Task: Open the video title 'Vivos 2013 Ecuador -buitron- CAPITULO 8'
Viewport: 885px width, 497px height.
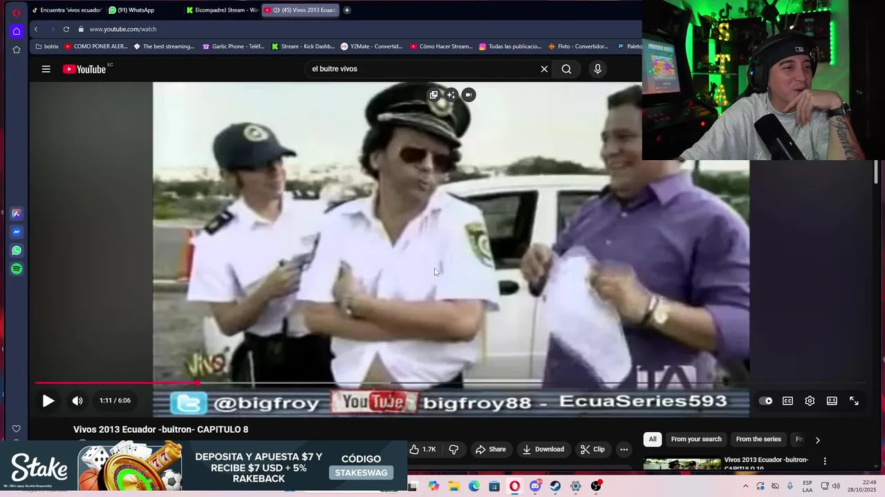Action: tap(160, 429)
